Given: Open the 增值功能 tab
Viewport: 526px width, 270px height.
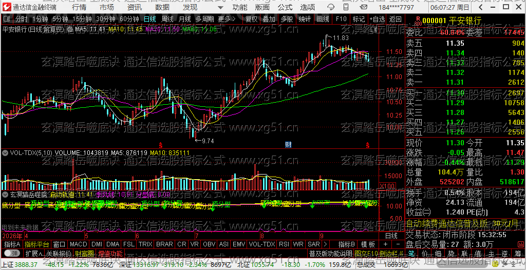Looking at the screenshot, I should tap(110, 253).
